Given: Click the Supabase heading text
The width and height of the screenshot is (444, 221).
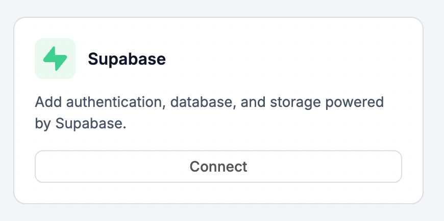Looking at the screenshot, I should point(127,59).
